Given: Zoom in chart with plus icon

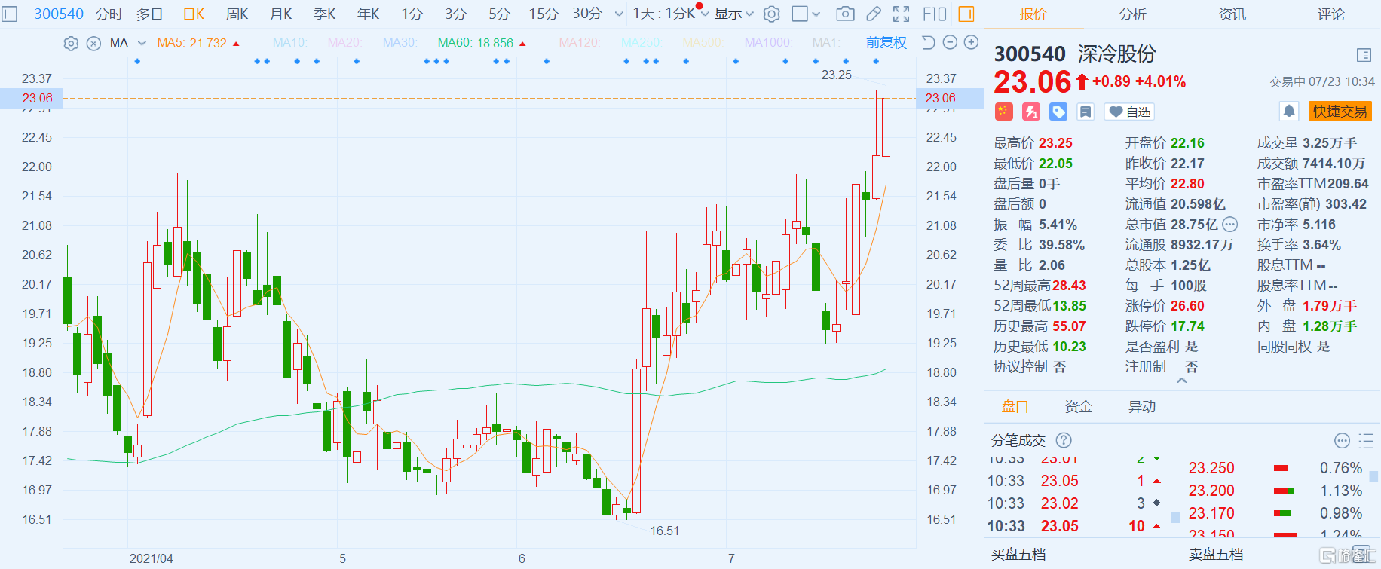Looking at the screenshot, I should tap(971, 42).
